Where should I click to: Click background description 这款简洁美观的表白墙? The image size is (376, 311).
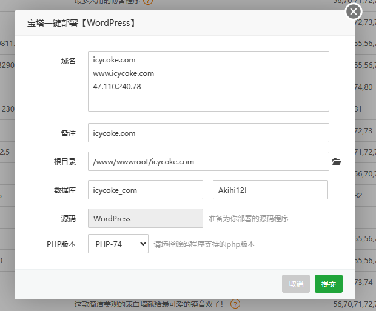coord(149,304)
